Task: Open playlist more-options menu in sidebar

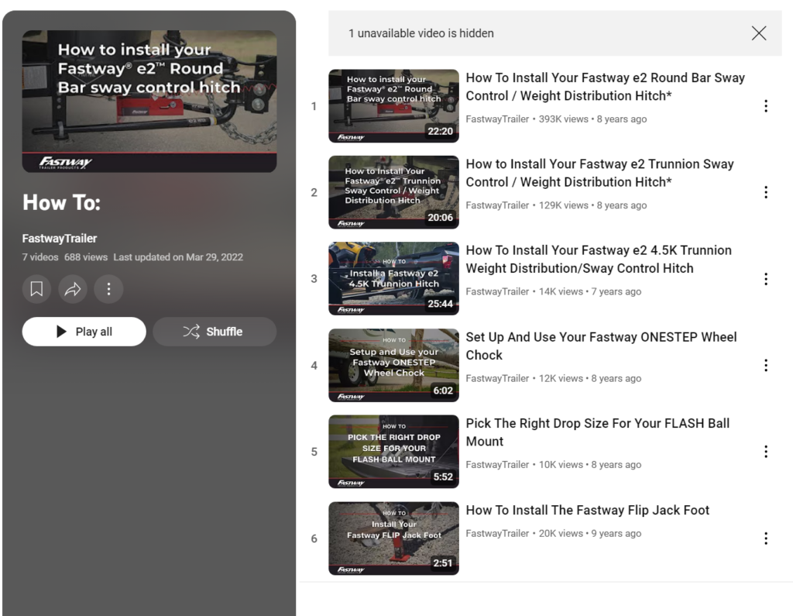Action: (108, 289)
